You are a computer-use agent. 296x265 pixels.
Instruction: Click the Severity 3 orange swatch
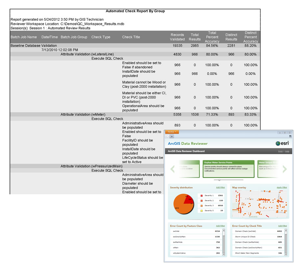(201, 205)
